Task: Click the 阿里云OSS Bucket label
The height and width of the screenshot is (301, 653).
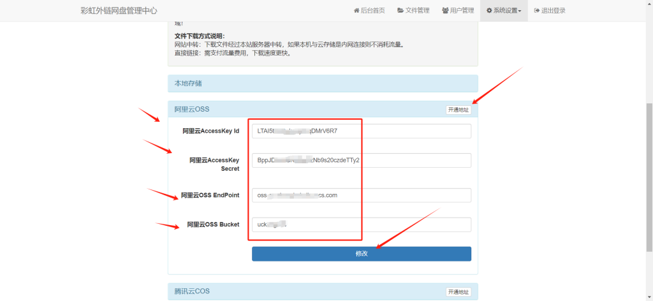Action: (x=213, y=224)
